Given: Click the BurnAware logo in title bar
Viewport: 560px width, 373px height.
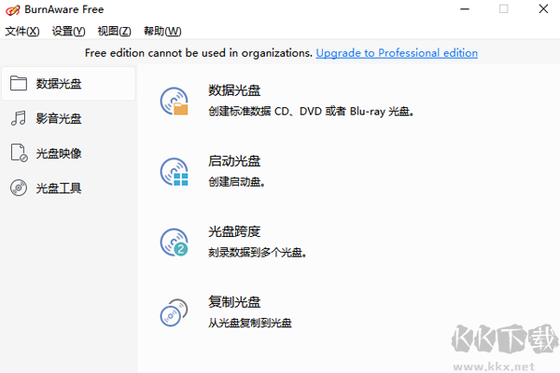Looking at the screenshot, I should coord(13,9).
